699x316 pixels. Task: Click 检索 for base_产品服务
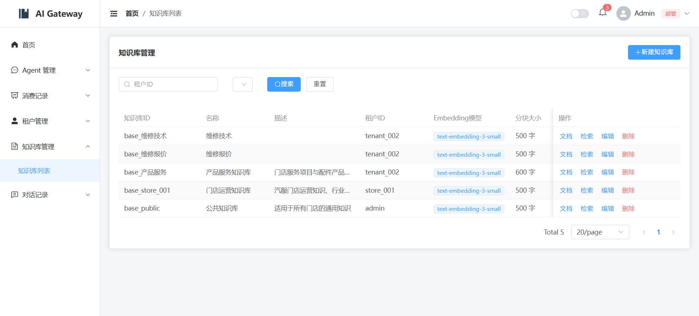pos(587,172)
